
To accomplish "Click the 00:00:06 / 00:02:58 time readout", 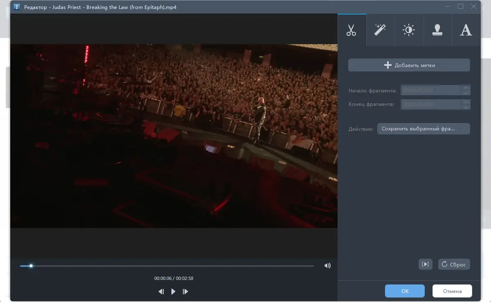I will (x=173, y=278).
